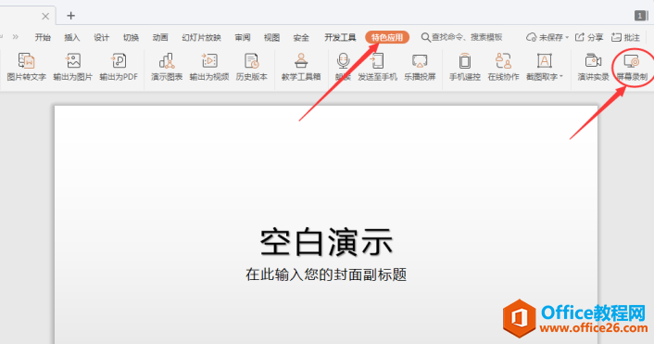This screenshot has width=654, height=344.
Task: Expand the 截图取字 dropdown arrow
Action: click(561, 76)
